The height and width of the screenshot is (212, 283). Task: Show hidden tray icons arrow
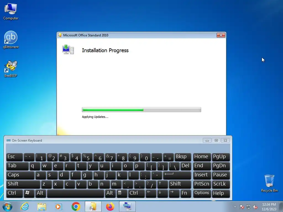pyautogui.click(x=235, y=207)
